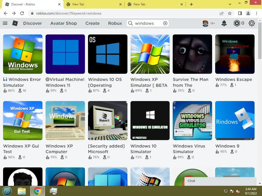Click the site lock icon

32,13
